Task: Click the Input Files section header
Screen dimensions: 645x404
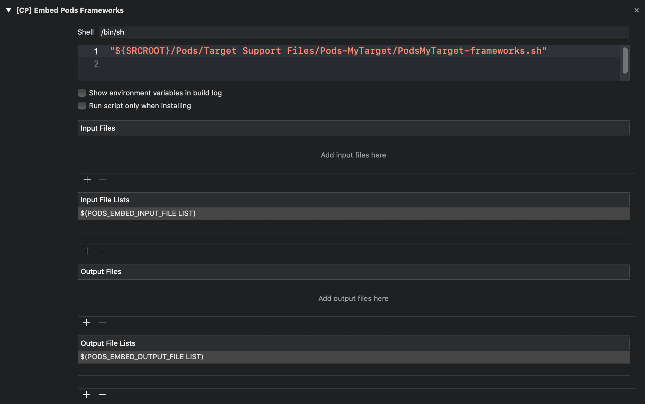Action: [x=354, y=128]
